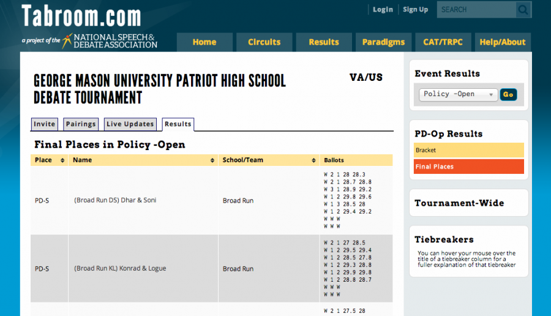The width and height of the screenshot is (551, 316).
Task: Click the Go button
Action: pyautogui.click(x=508, y=94)
